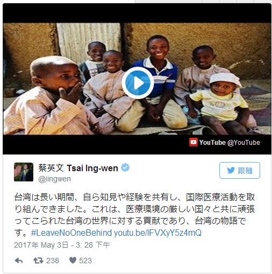
Task: Open the youtu.be/IFVXyY5z4mQ link
Action: point(158,233)
